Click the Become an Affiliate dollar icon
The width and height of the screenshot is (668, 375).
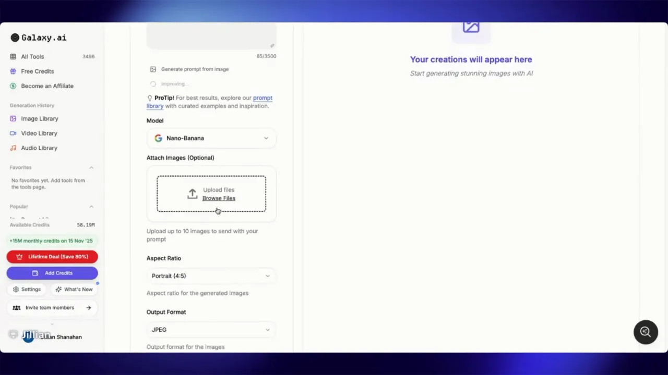[13, 85]
